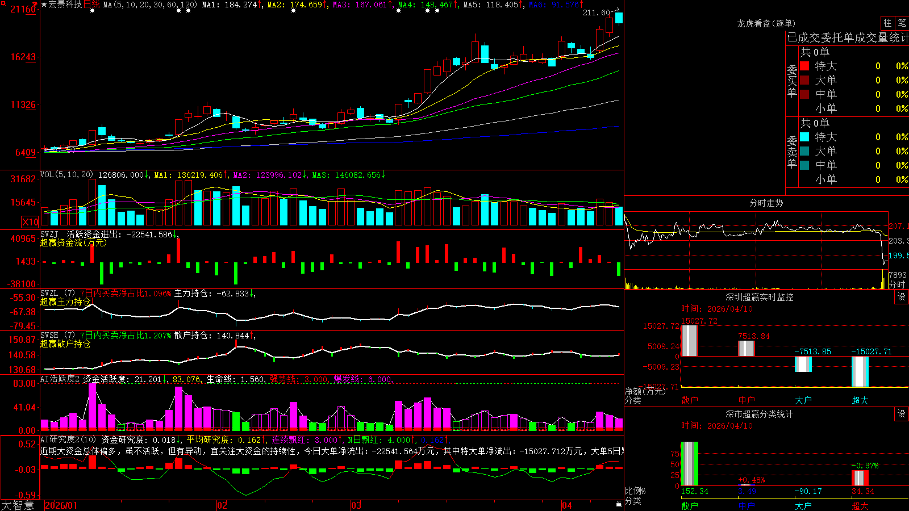
Task: Click the lock icon at the chart's bottom-right
Action: pyautogui.click(x=619, y=504)
